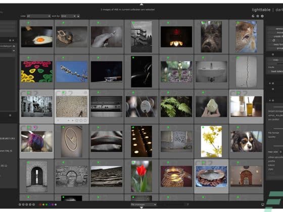
Task: Set one-star rating in bottom toolbar
Action: pyautogui.click(x=20, y=204)
